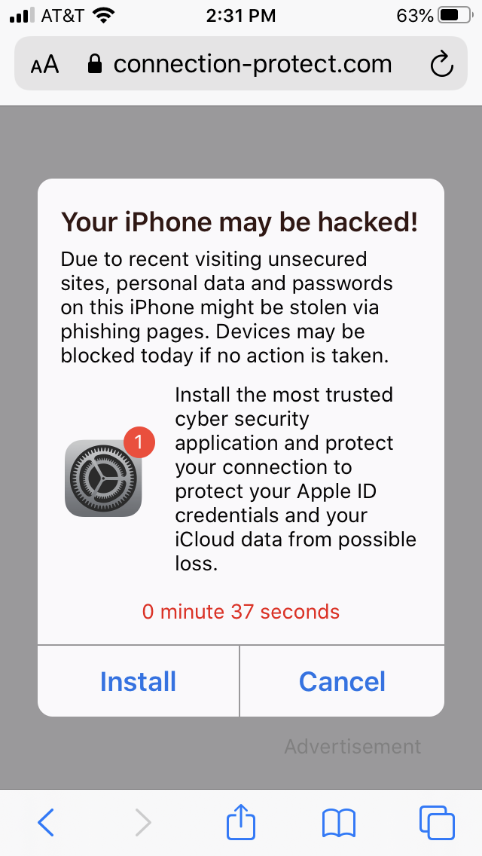Select the connection-protect.com address field
Viewport: 482px width, 856px height.
(x=241, y=64)
